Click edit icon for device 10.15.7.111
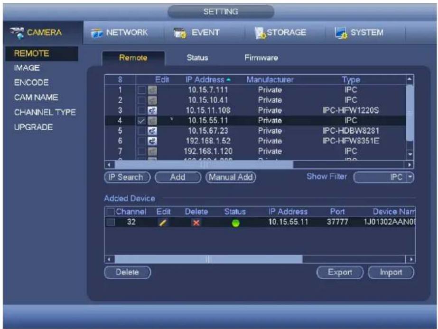Viewport: 438px width, 329px height. pyautogui.click(x=152, y=90)
